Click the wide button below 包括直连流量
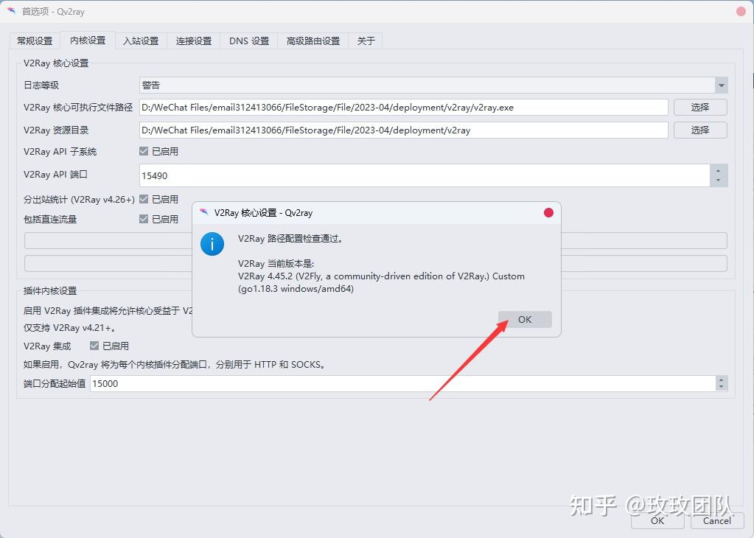Screen dimensions: 754x538 tap(376, 240)
